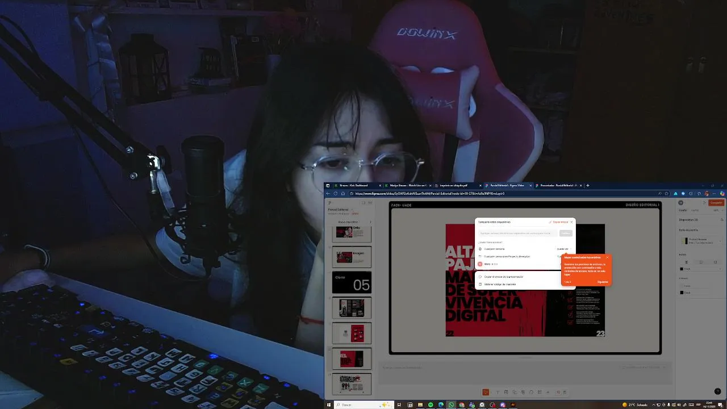This screenshot has width=727, height=409.
Task: Open the zoom percentage dropdown in right panel
Action: 717,210
